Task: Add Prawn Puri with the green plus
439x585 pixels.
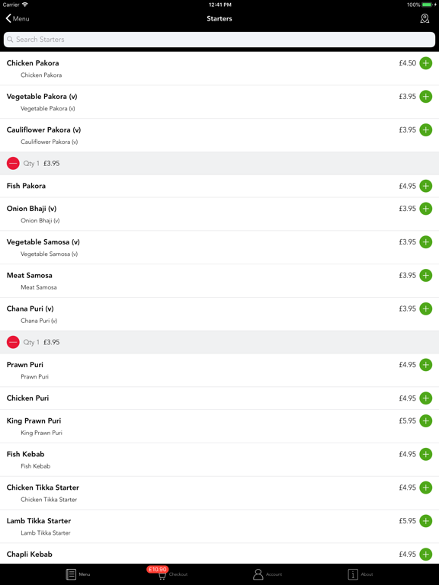Action: (x=425, y=365)
